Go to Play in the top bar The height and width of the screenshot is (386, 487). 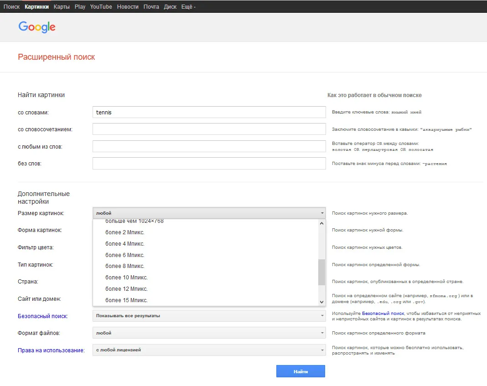pyautogui.click(x=80, y=6)
